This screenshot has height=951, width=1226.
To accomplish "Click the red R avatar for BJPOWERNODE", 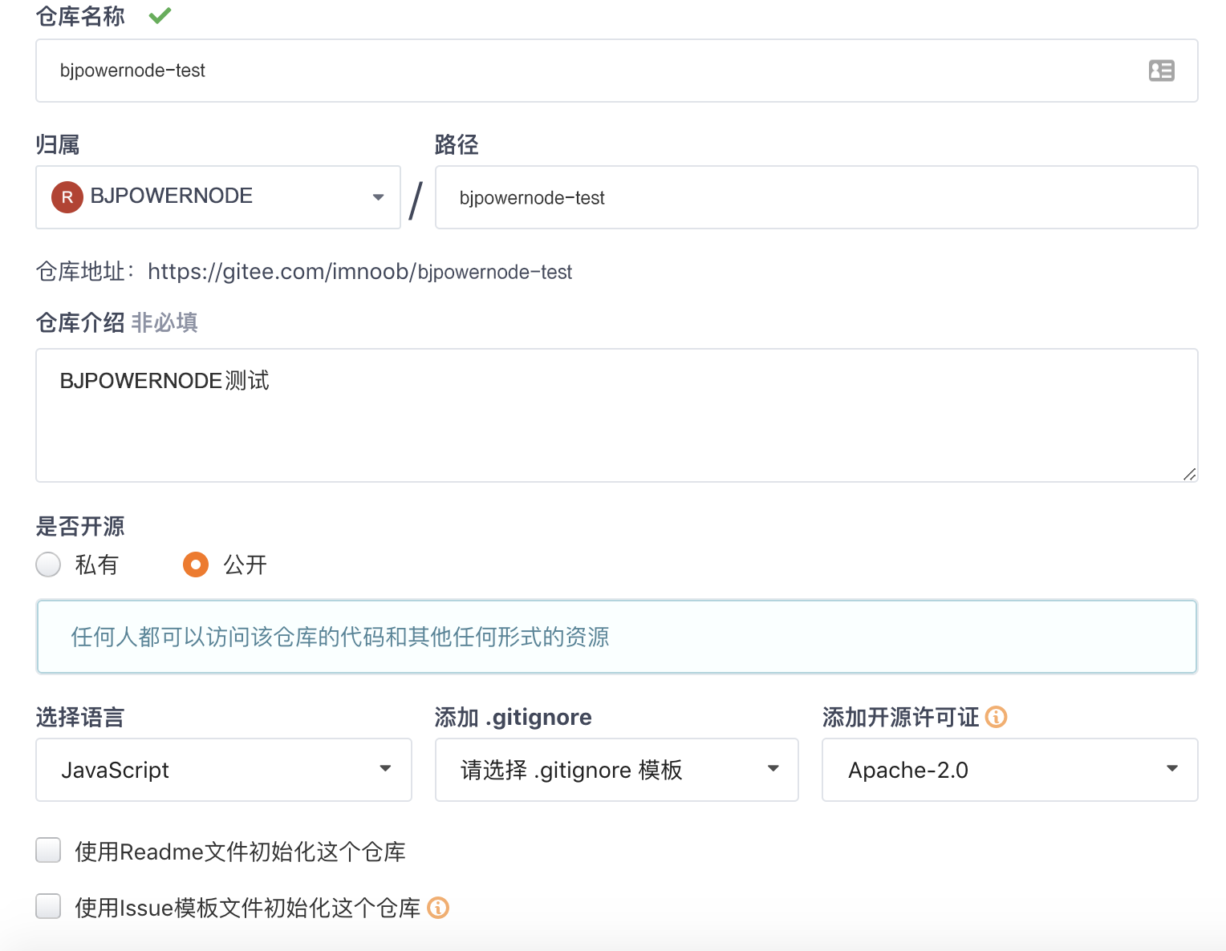I will click(x=67, y=197).
